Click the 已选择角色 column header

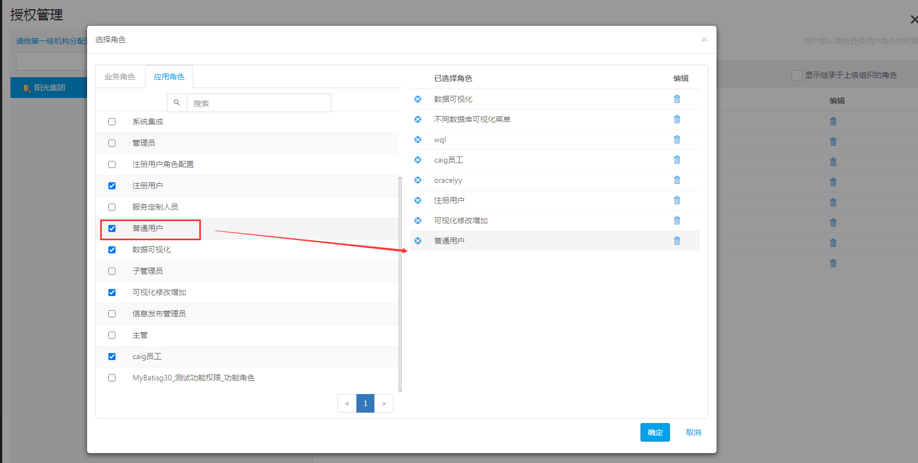tap(453, 78)
